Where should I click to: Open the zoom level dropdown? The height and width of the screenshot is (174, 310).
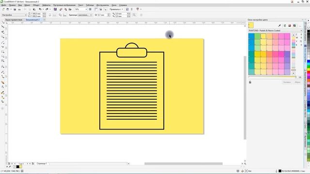coord(86,9)
